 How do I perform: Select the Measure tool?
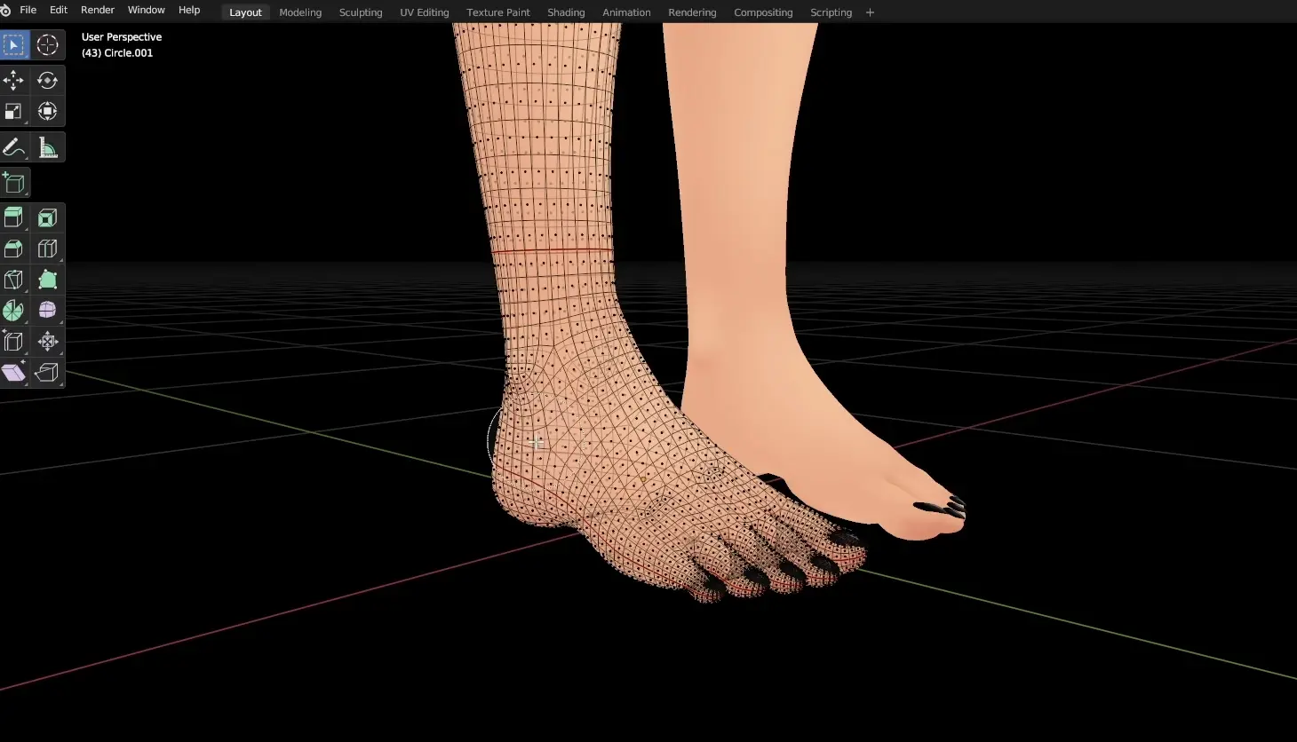48,147
